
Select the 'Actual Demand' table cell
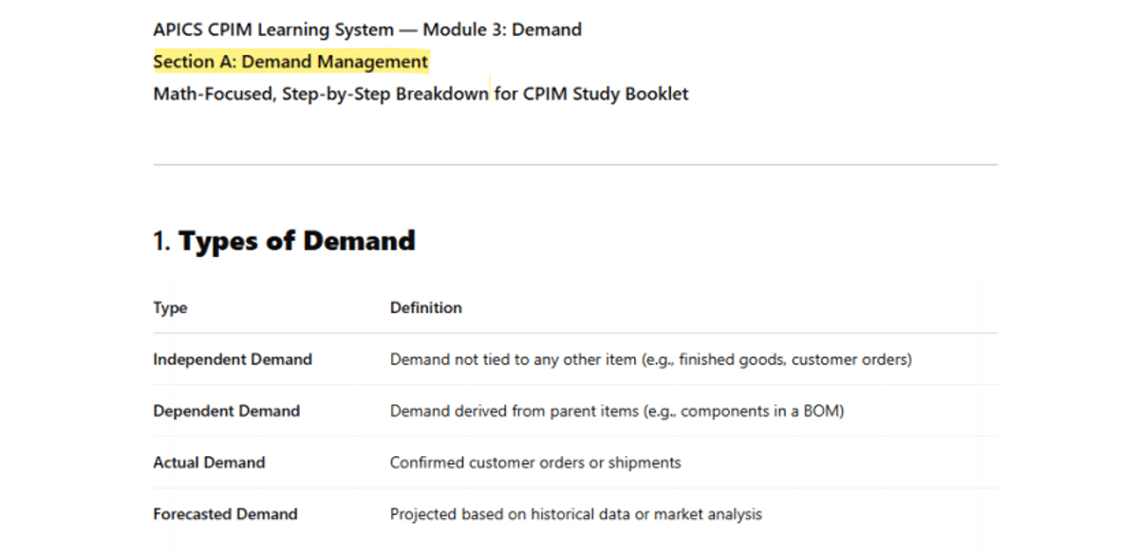(209, 463)
